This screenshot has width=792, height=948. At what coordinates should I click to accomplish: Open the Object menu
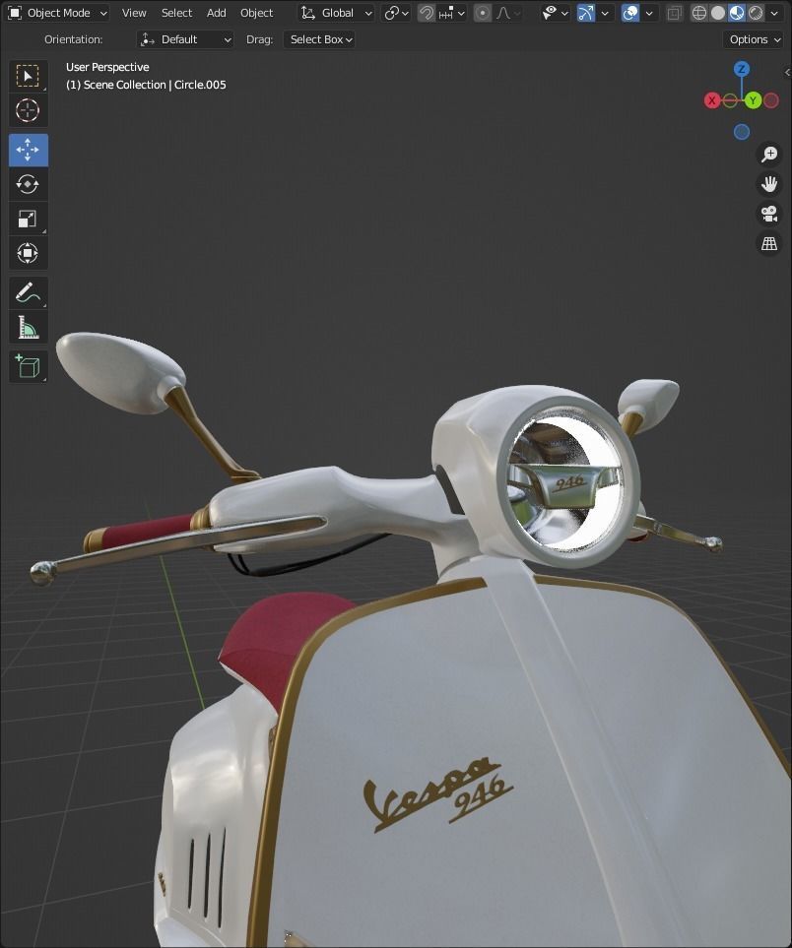click(x=256, y=13)
